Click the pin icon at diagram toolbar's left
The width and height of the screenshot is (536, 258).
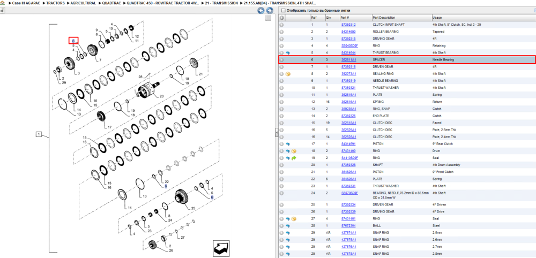(x=2, y=11)
